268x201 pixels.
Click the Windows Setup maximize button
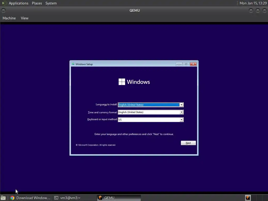click(x=186, y=64)
